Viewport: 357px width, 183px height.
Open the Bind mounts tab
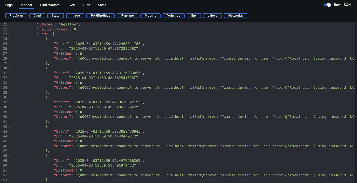tap(50, 5)
